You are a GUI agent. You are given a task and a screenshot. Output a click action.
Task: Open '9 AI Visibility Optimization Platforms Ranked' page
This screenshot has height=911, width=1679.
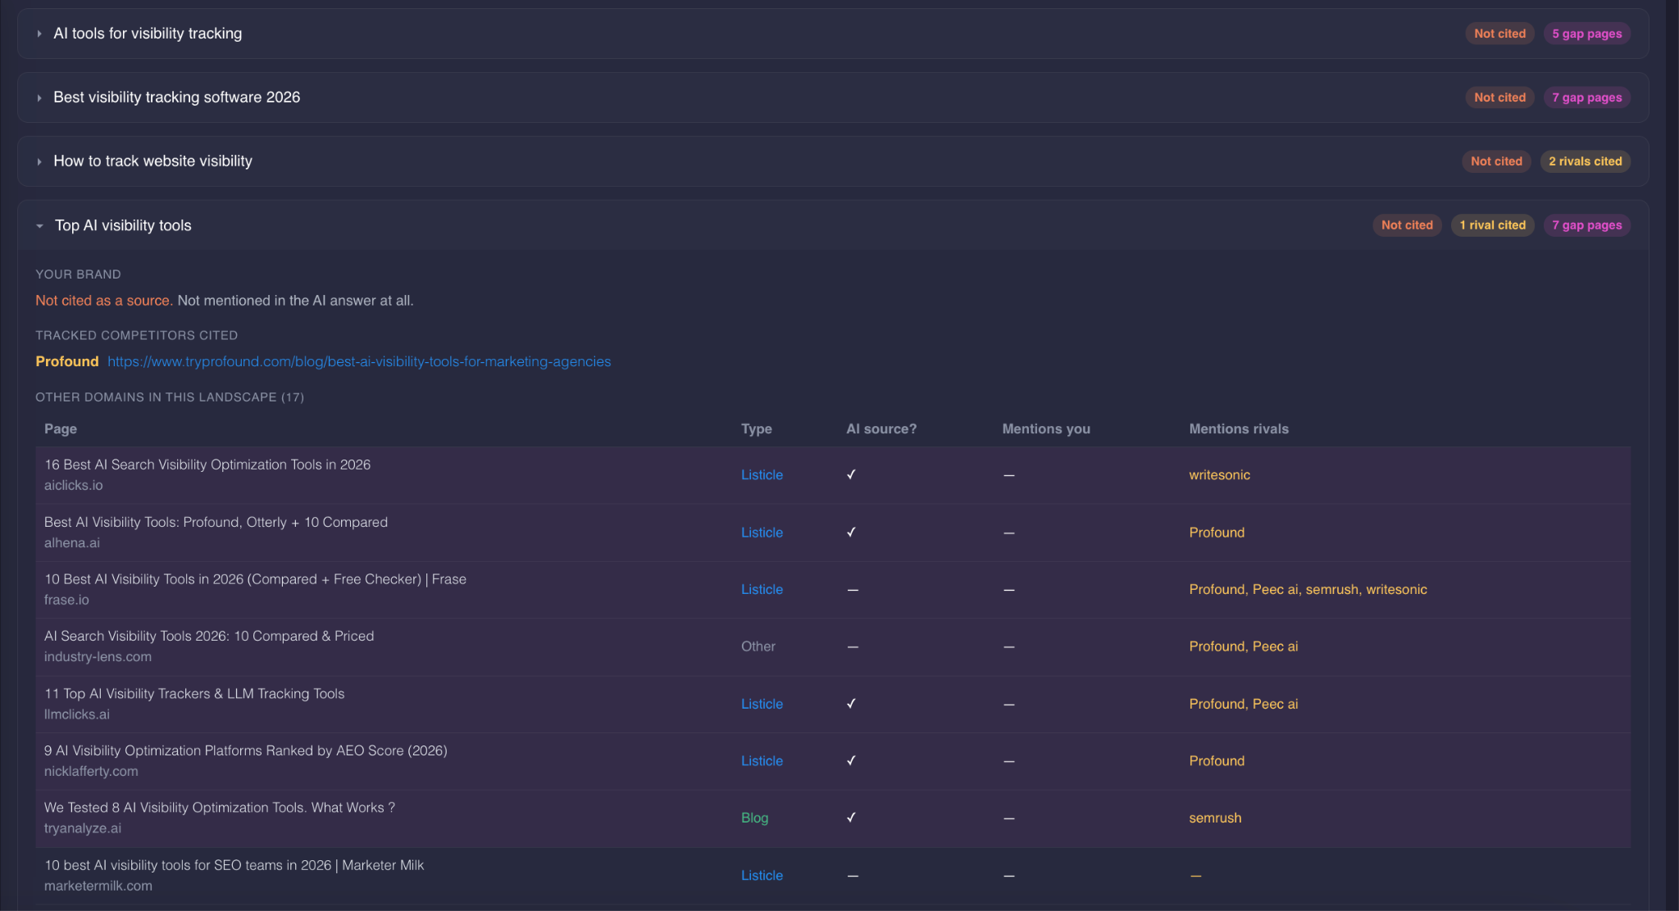[245, 750]
